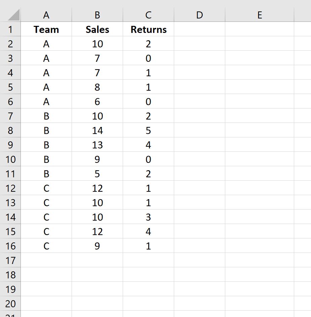Select empty cell D2
The height and width of the screenshot is (317, 311).
tap(199, 44)
